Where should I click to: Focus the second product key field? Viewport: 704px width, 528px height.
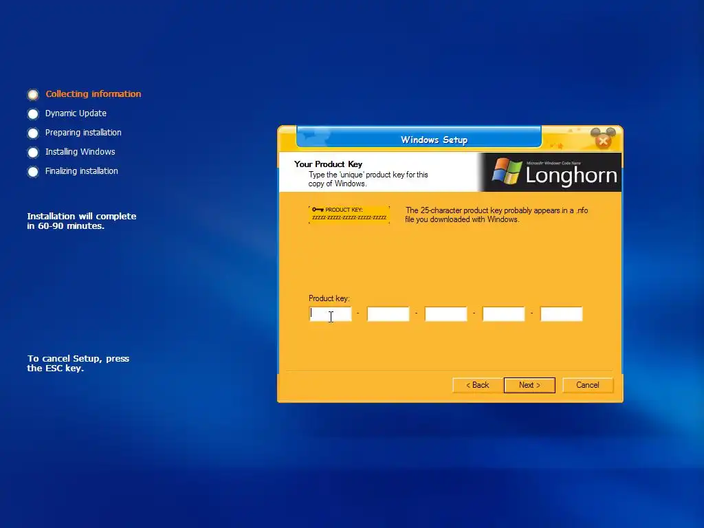388,313
